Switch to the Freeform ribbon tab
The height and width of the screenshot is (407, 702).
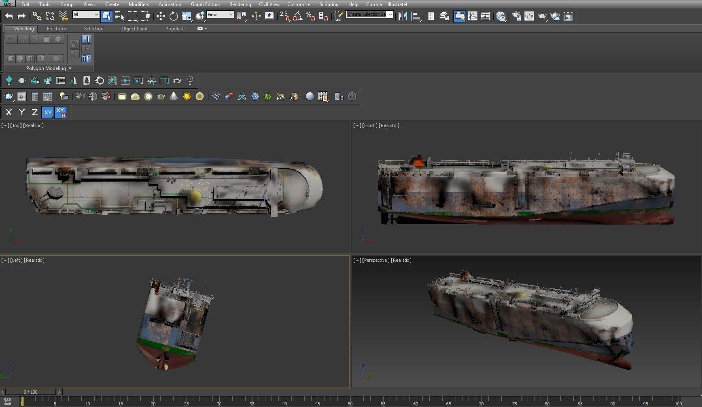pos(56,29)
